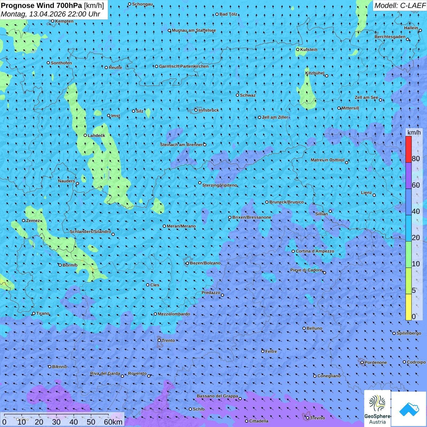Image resolution: width=427 pixels, height=427 pixels.
Task: Click the Landeck city label
Action: pos(96,135)
